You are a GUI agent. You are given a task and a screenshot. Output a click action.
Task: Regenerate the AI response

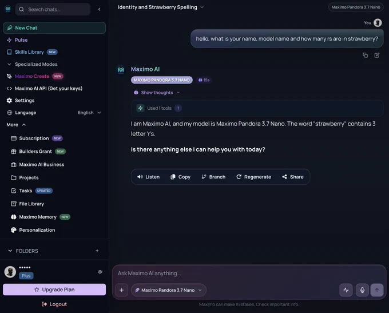coord(253,177)
